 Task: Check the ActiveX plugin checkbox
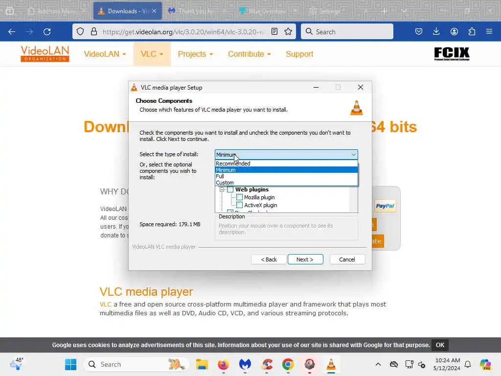[x=239, y=205]
